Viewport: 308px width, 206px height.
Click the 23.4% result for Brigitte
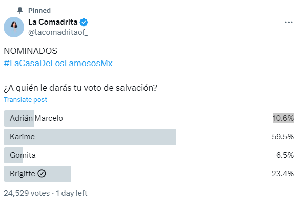282,174
